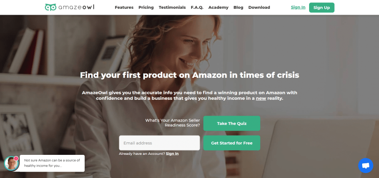Open the Features menu item
Image resolution: width=379 pixels, height=178 pixels.
click(x=124, y=8)
